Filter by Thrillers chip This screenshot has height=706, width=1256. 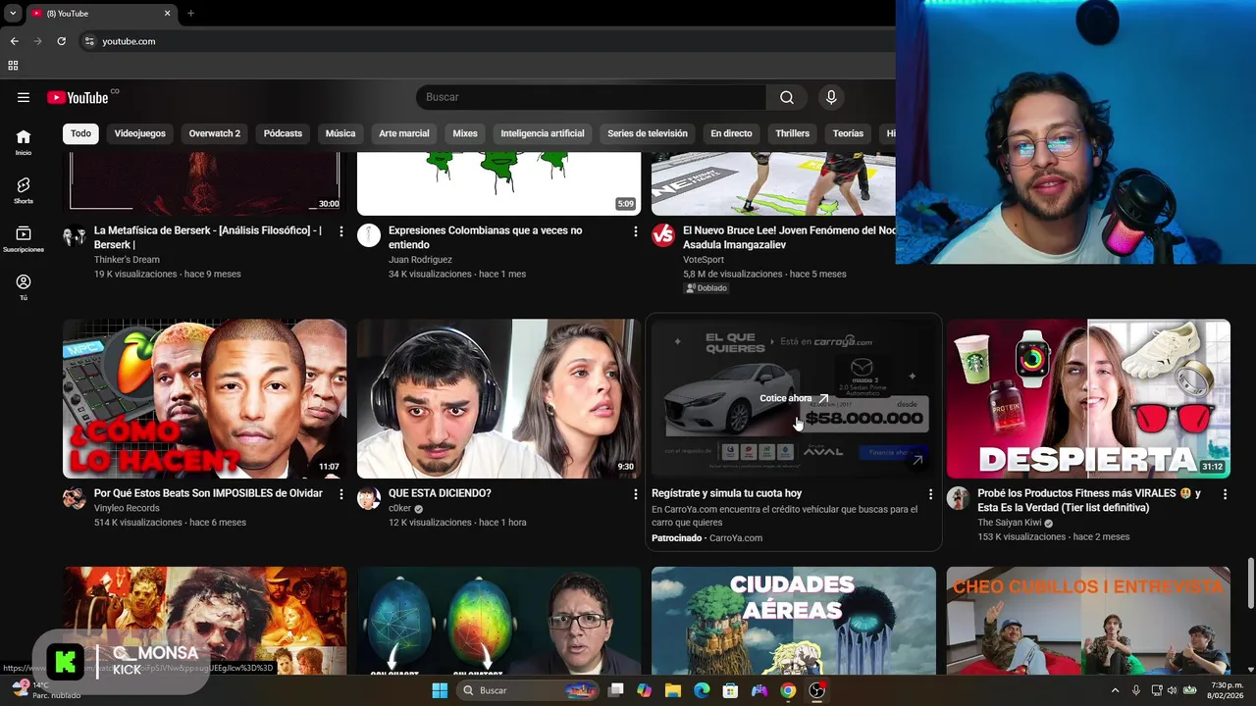tap(792, 133)
